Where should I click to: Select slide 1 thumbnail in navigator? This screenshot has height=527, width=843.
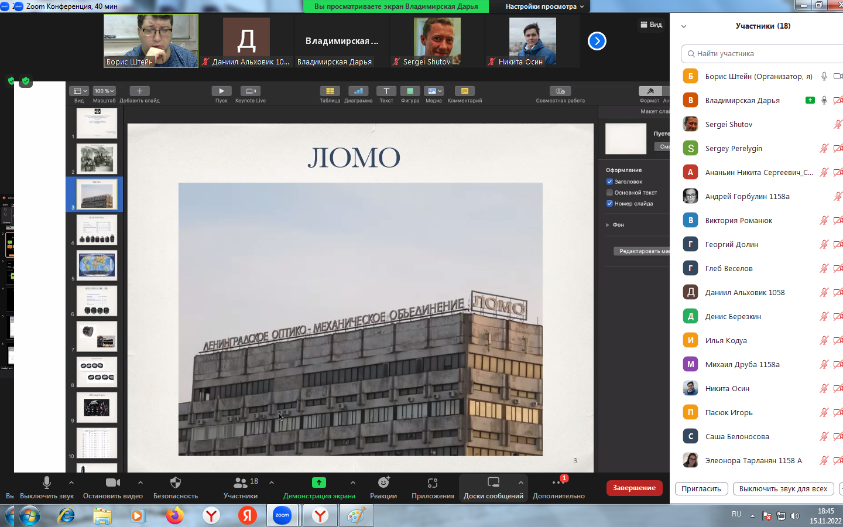(97, 123)
